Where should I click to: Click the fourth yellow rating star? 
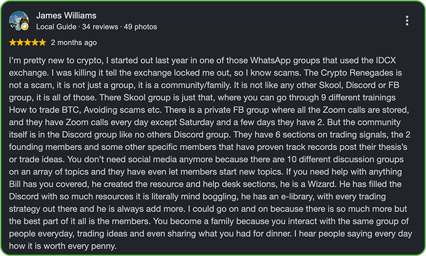point(35,43)
